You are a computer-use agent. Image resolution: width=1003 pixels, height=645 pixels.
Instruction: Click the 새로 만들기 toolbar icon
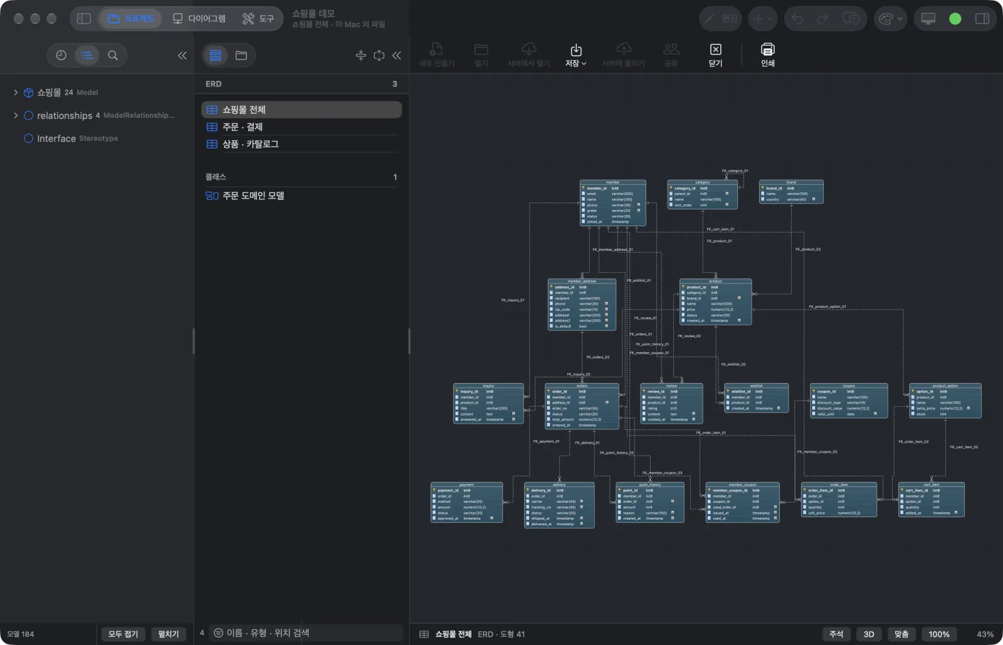coord(436,55)
